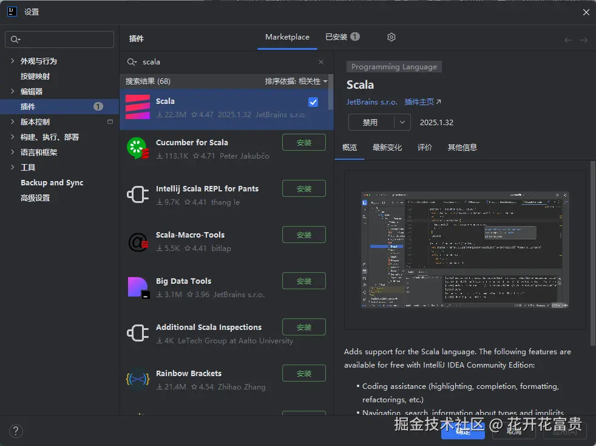The width and height of the screenshot is (596, 446).
Task: Click the 搜索结果 (68) header text
Action: (x=148, y=81)
